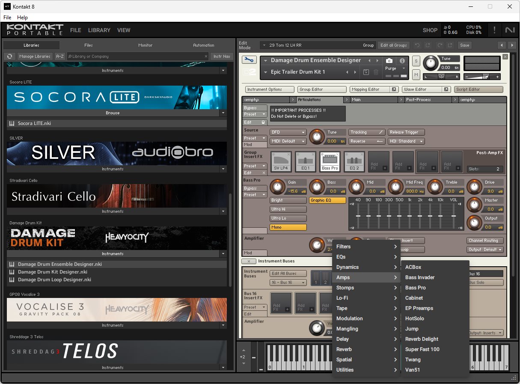Click the redo arrow in Edit Mode bar
520x384 pixels.
coord(439,45)
